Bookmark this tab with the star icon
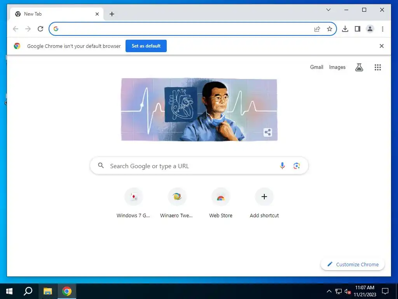398x299 pixels. 330,29
